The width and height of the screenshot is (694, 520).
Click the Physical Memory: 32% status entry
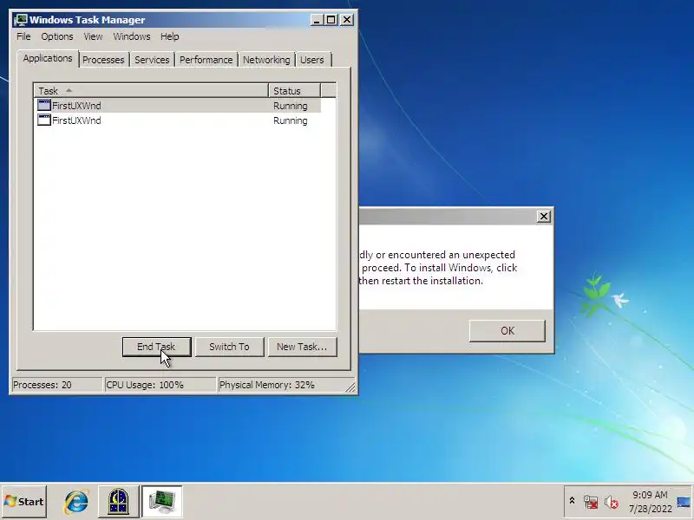[284, 385]
